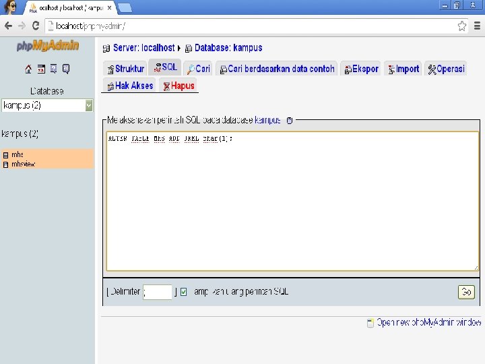Switch to the Import tab

pyautogui.click(x=403, y=69)
